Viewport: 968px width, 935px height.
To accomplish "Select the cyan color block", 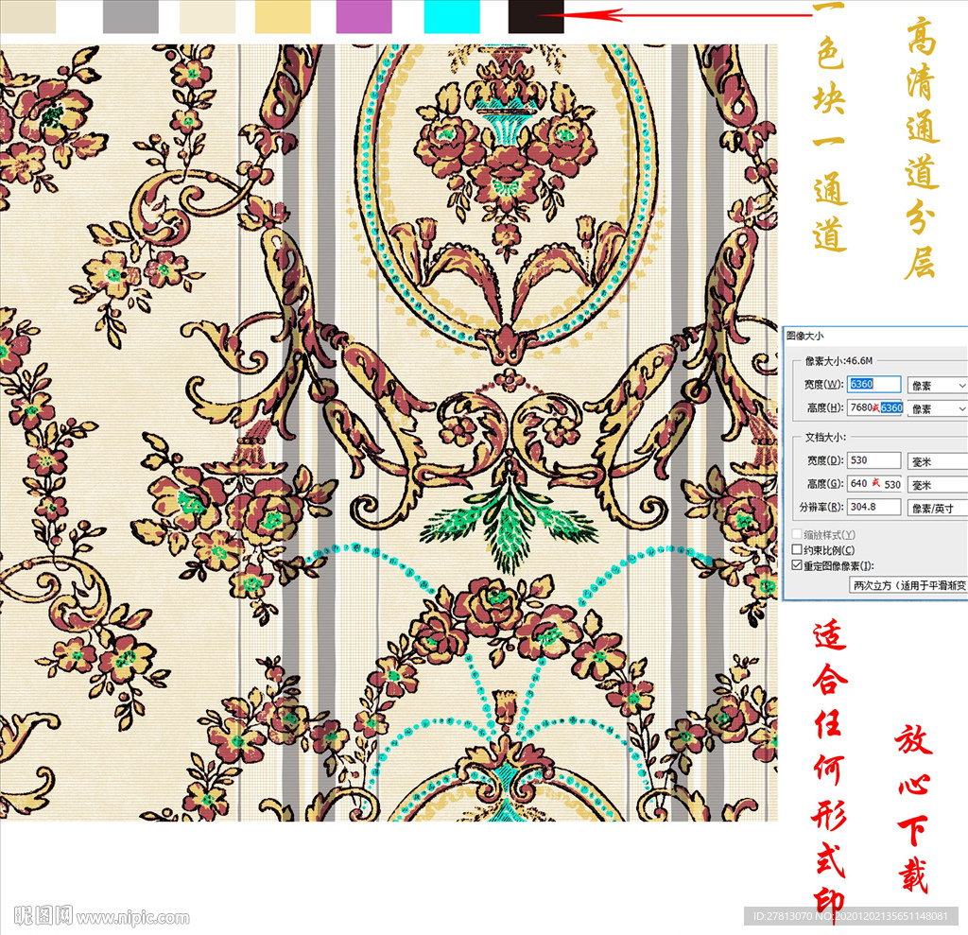I will tap(452, 17).
